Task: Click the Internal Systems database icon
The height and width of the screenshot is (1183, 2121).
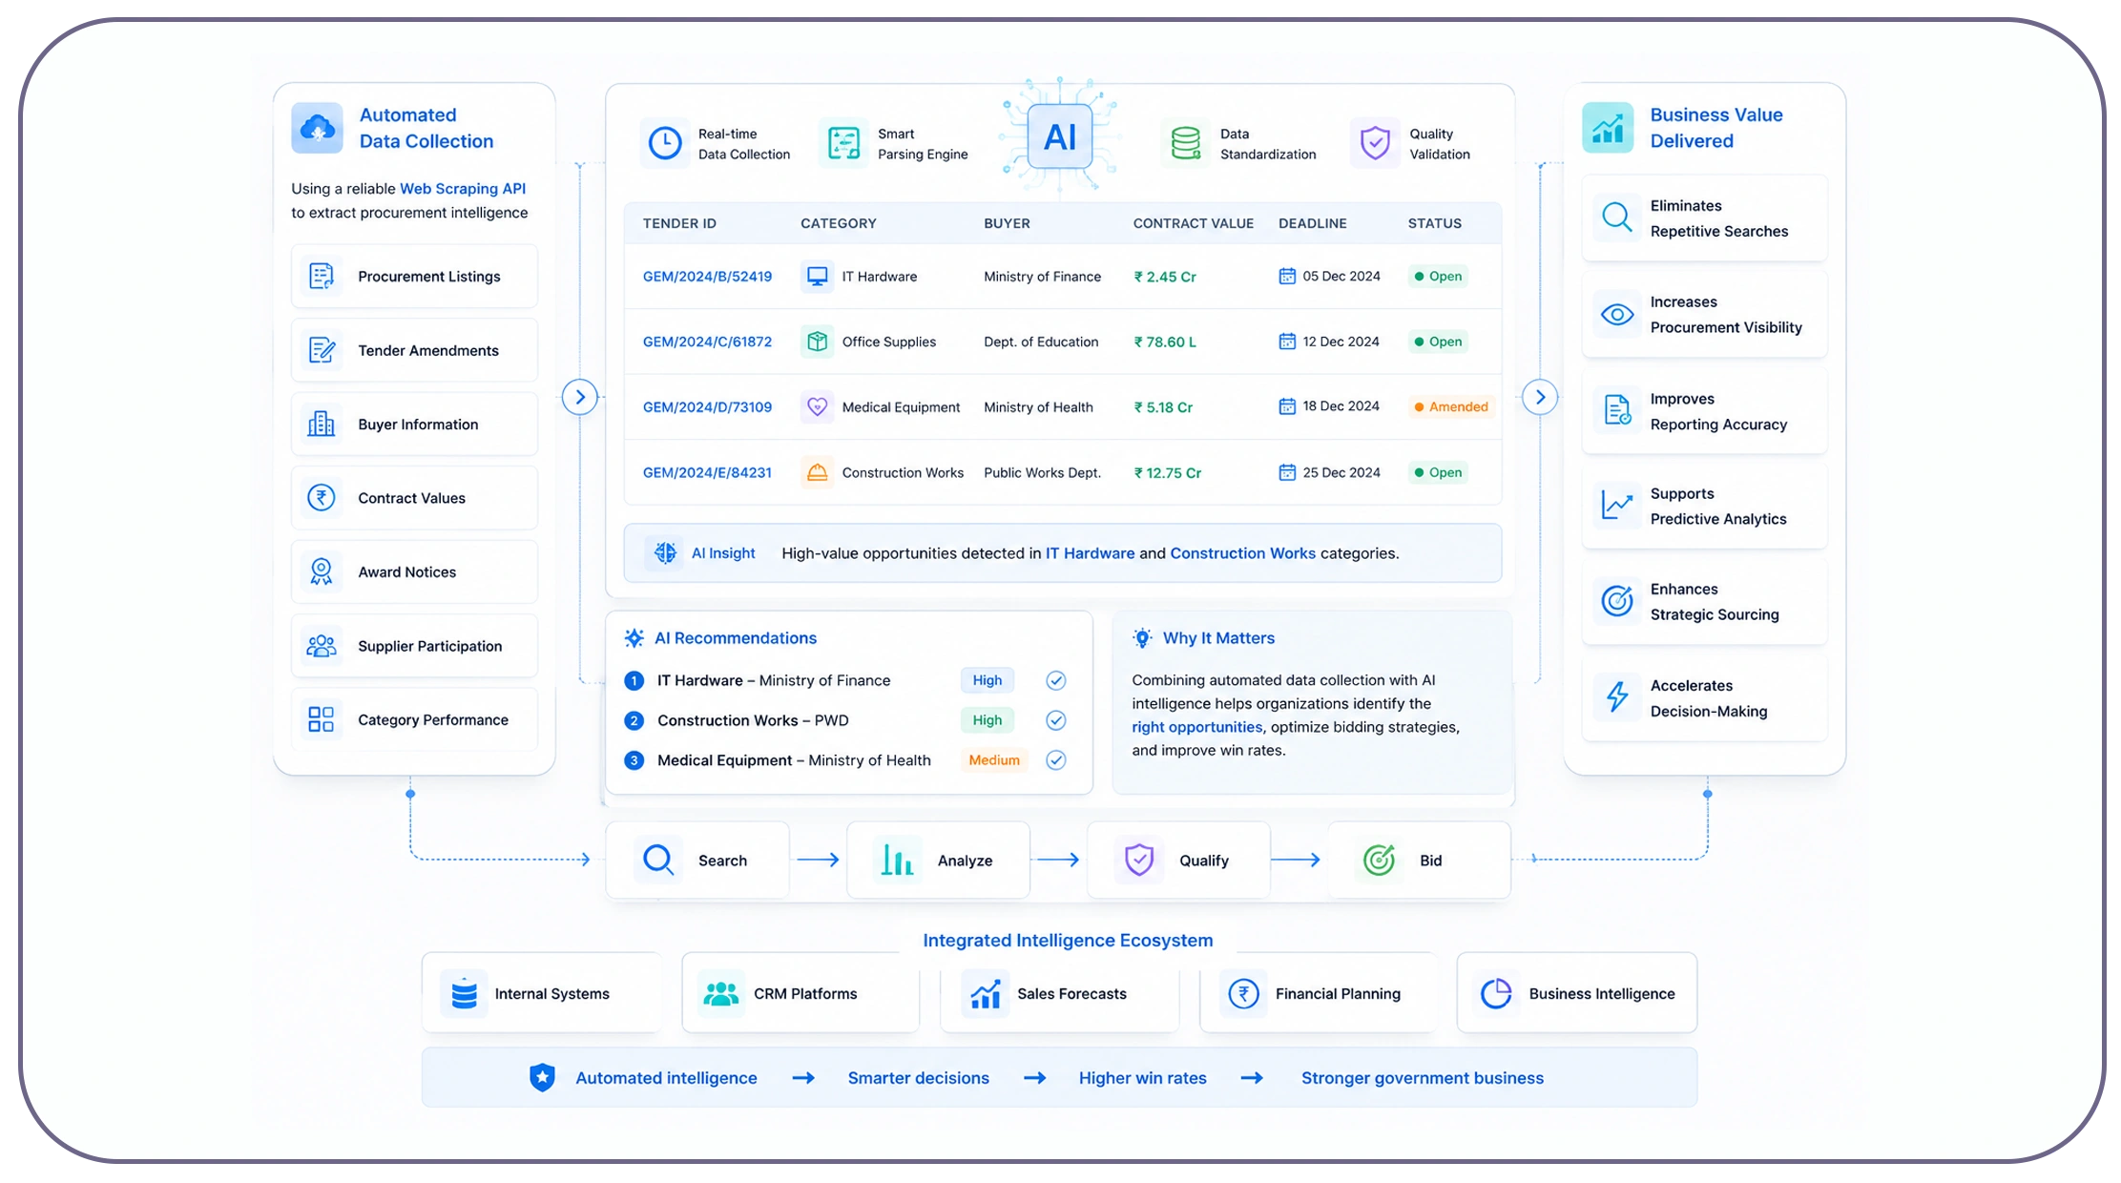Action: (x=464, y=993)
